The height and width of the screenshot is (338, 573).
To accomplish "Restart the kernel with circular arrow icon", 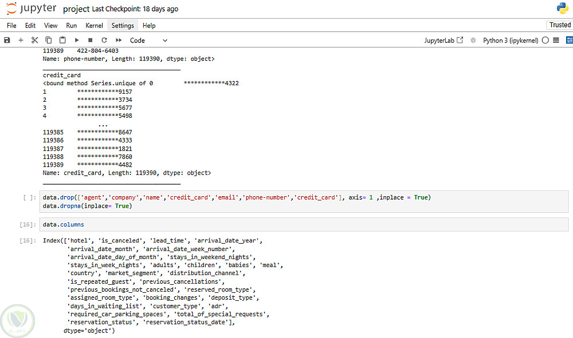I will point(104,41).
